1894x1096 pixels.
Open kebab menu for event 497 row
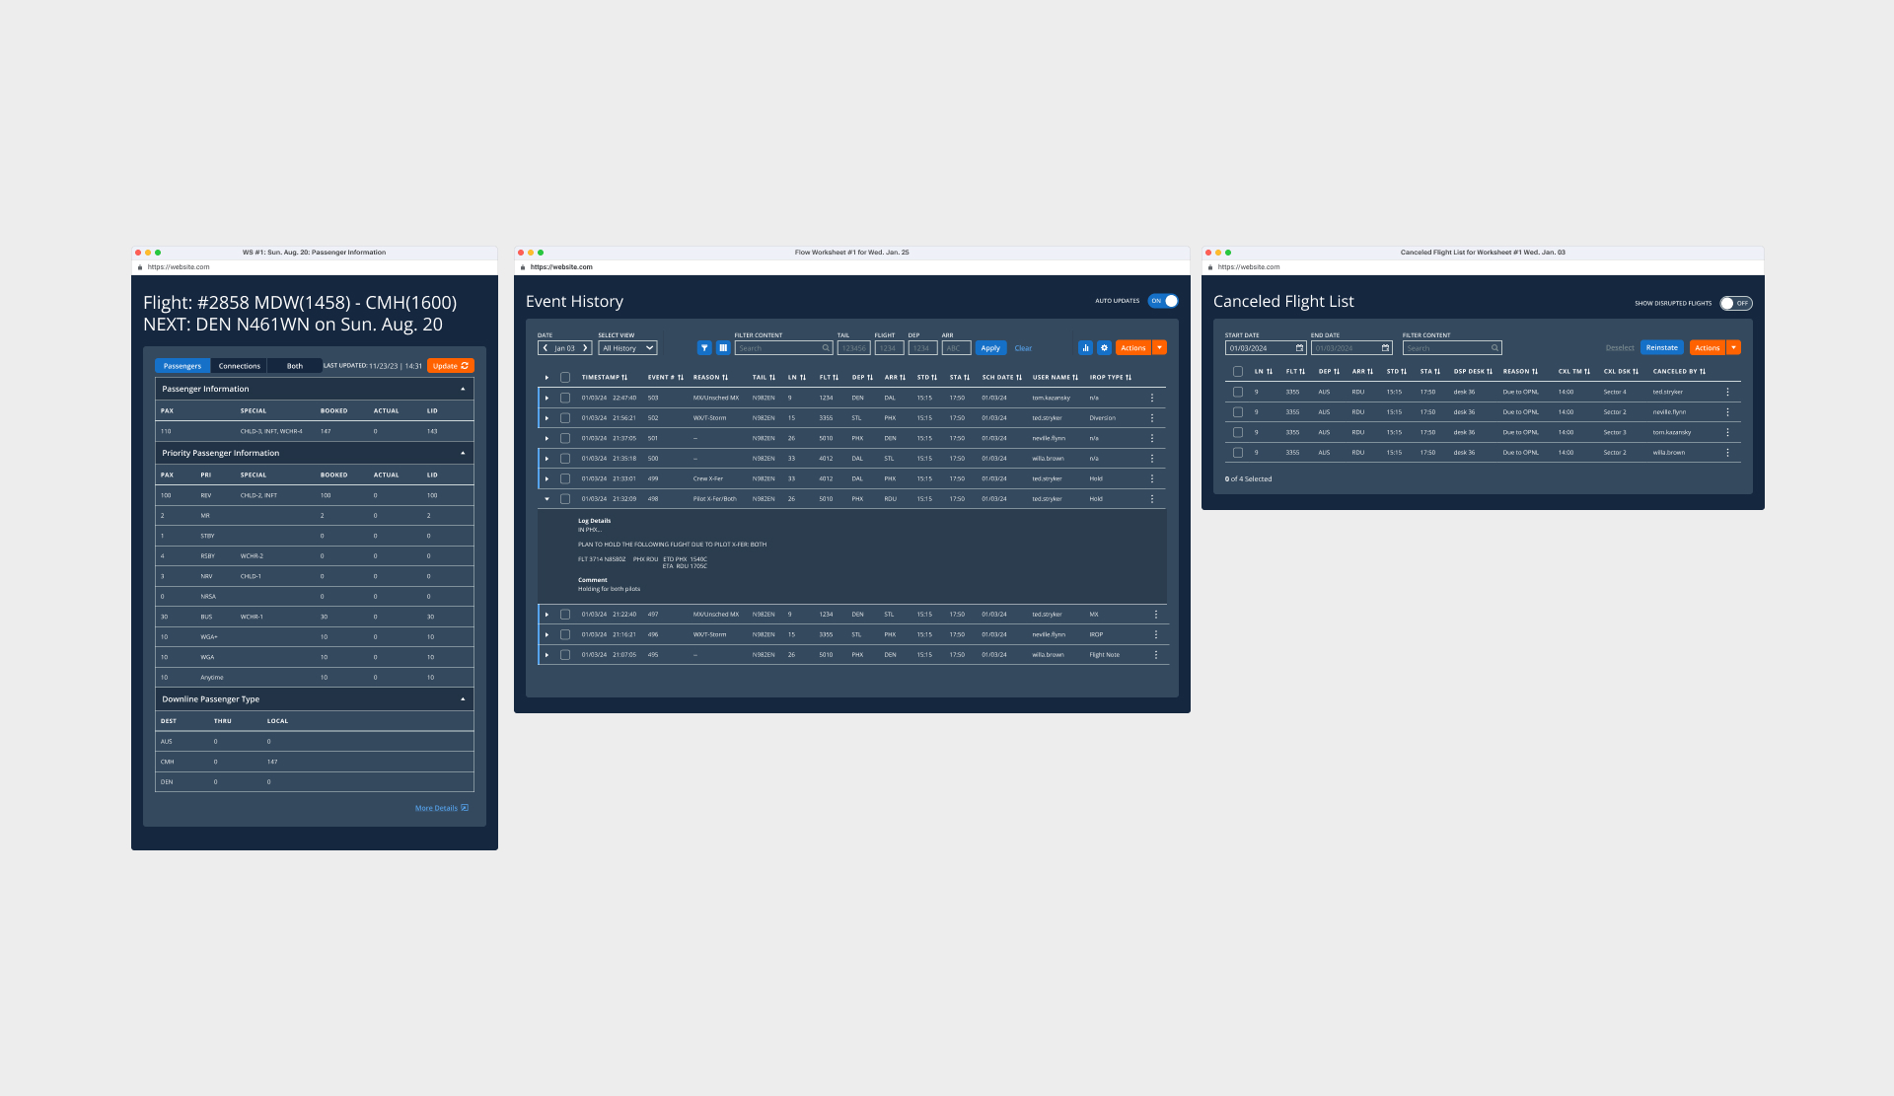pyautogui.click(x=1156, y=615)
